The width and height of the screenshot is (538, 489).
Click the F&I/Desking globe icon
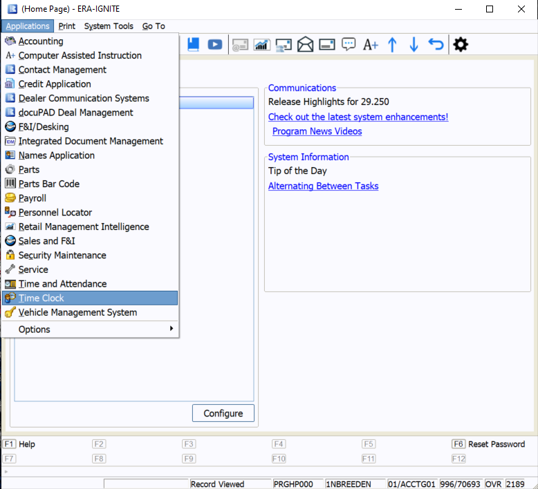click(x=10, y=126)
